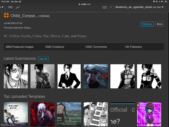Toggle the Following button
The height and width of the screenshot is (127, 169).
click(147, 24)
